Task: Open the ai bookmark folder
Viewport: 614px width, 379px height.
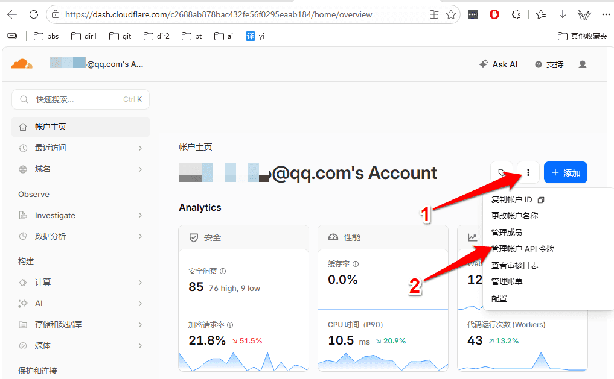Action: tap(223, 36)
